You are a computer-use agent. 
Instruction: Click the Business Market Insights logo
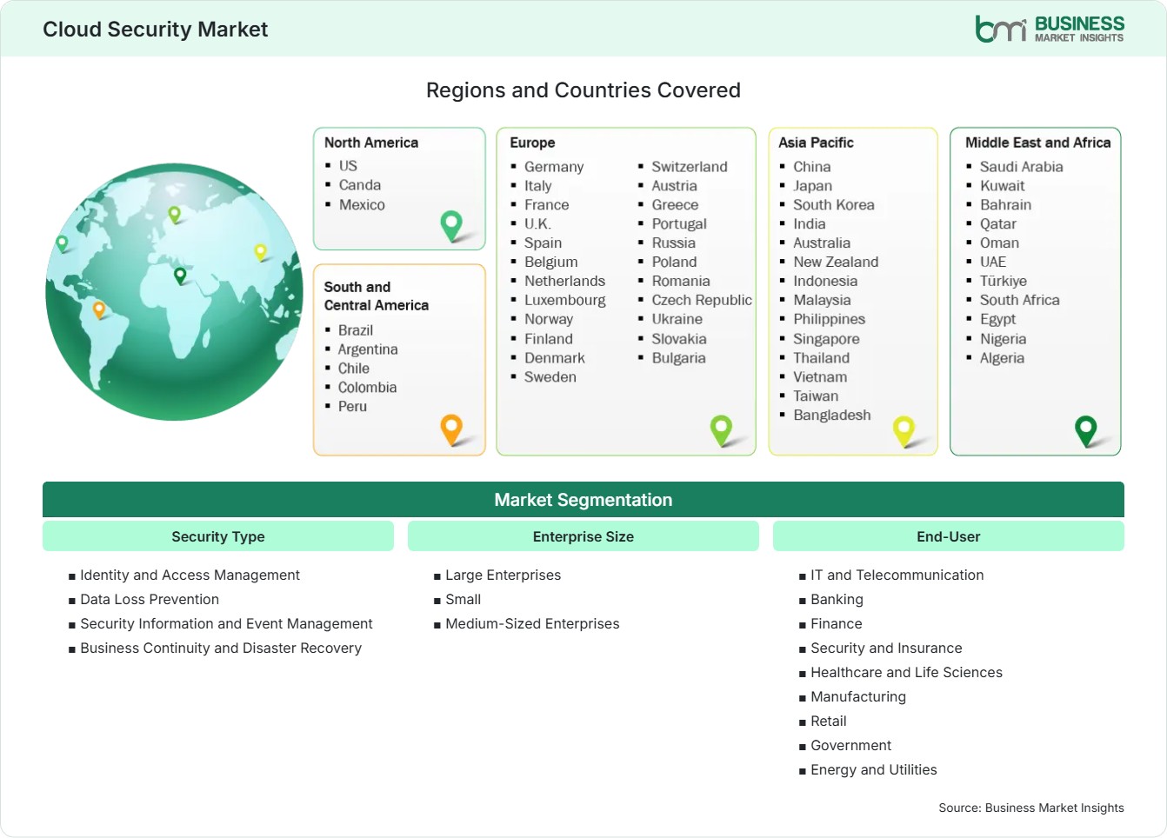tap(1050, 29)
